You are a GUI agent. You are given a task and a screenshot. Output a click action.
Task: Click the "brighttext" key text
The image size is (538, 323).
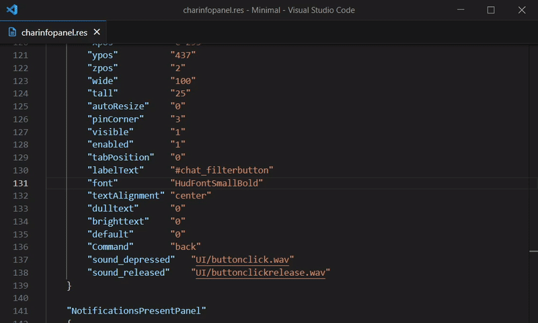coord(118,221)
